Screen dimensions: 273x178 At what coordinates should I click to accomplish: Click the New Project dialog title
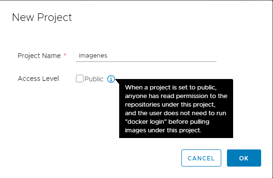42,18
